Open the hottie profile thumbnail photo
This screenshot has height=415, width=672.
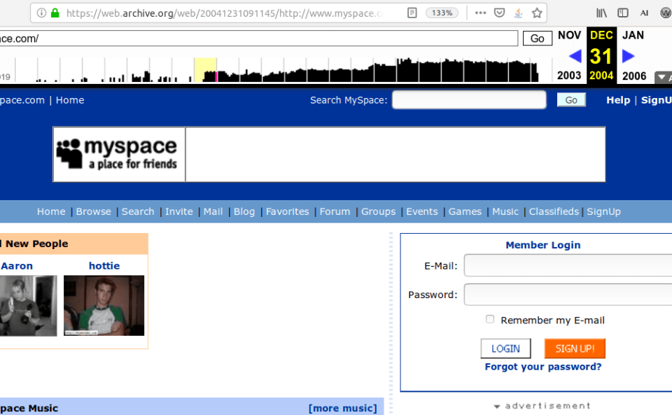click(104, 305)
